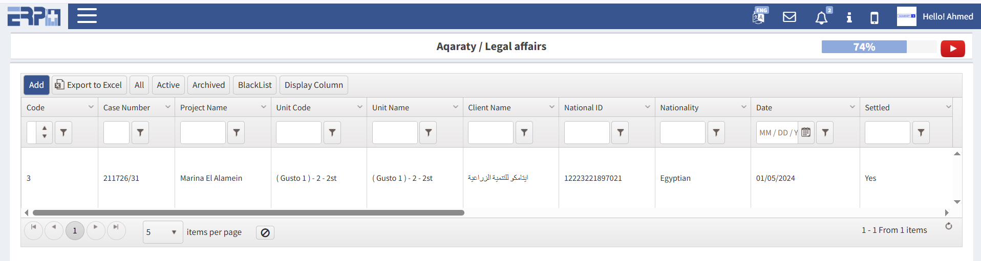Expand the Code column header menu
Image resolution: width=981 pixels, height=261 pixels.
coord(91,107)
